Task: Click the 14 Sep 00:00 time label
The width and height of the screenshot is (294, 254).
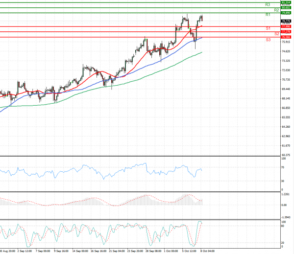Action: (80, 251)
